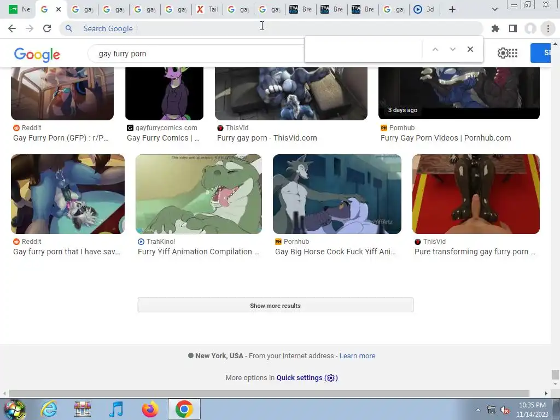Click the TrahKino! source label
The width and height of the screenshot is (560, 420).
(x=161, y=241)
